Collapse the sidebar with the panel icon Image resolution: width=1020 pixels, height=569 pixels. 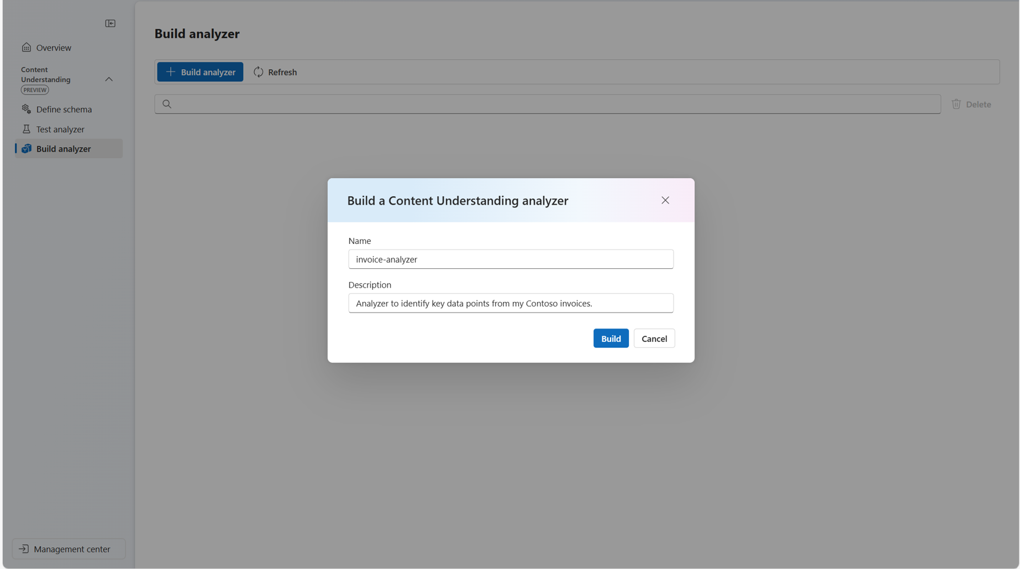click(x=110, y=23)
